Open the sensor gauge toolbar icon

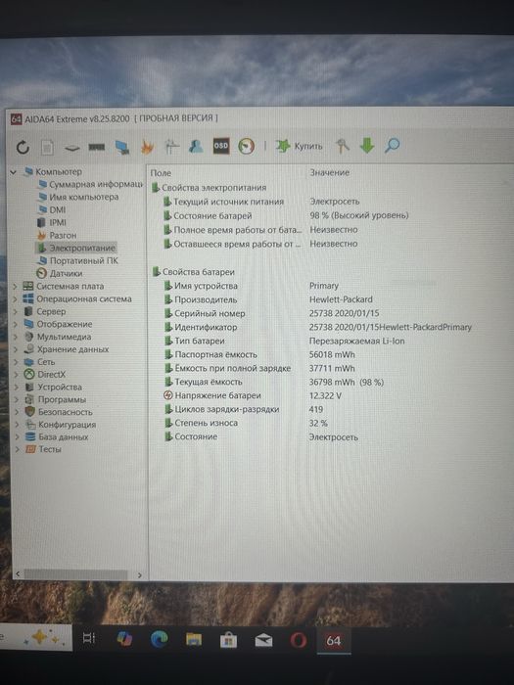coord(247,146)
